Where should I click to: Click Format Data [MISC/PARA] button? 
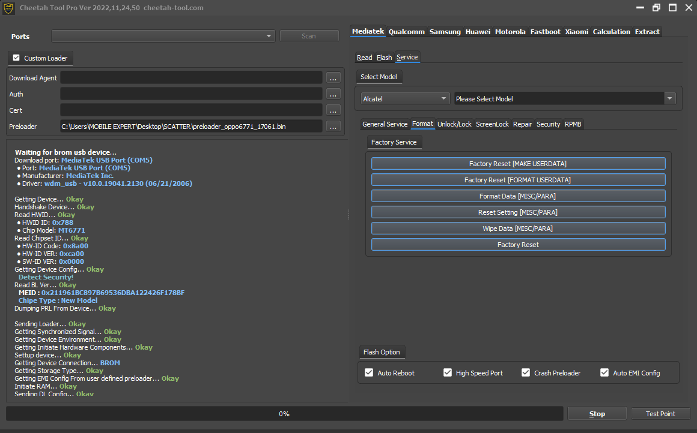point(518,196)
